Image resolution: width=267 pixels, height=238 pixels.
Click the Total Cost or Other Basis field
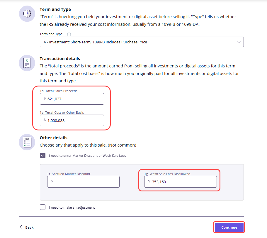72,120
